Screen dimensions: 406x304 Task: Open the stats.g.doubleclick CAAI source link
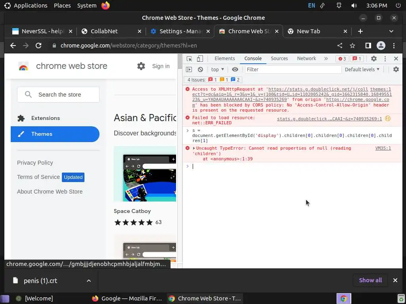point(329,119)
